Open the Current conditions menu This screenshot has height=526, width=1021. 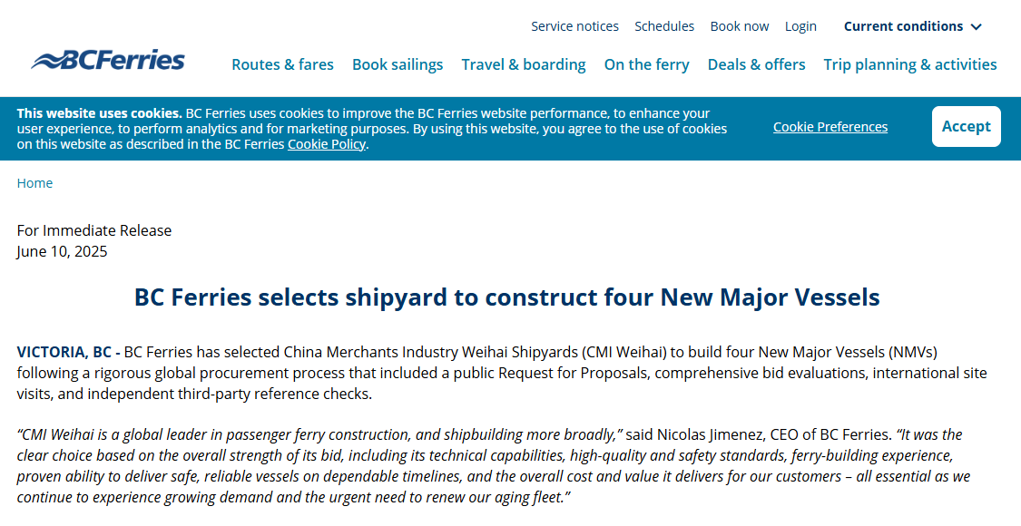tap(912, 26)
